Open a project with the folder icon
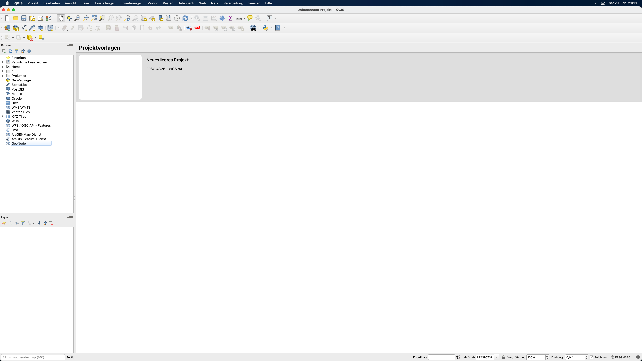Screen dimensions: 642x361 point(15,18)
